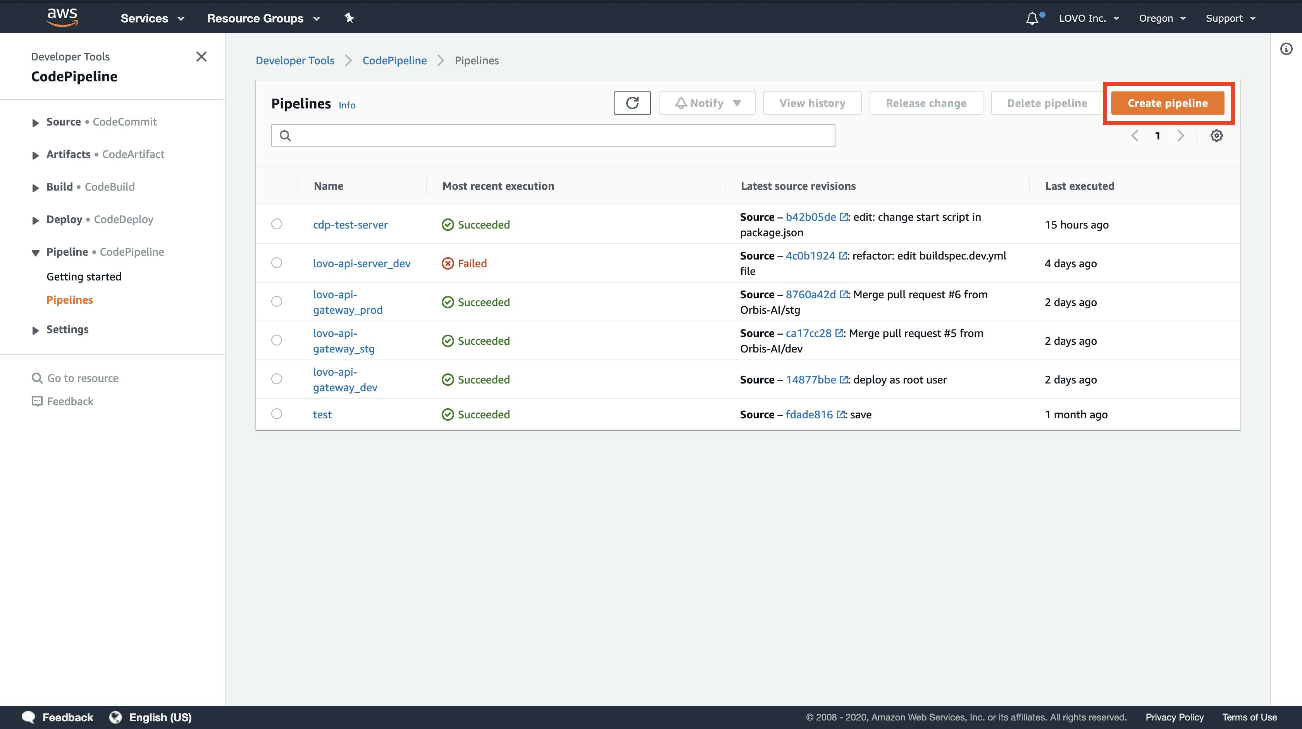This screenshot has width=1302, height=729.
Task: Select the lovo-api-gateway_dev radio button
Action: pyautogui.click(x=276, y=379)
